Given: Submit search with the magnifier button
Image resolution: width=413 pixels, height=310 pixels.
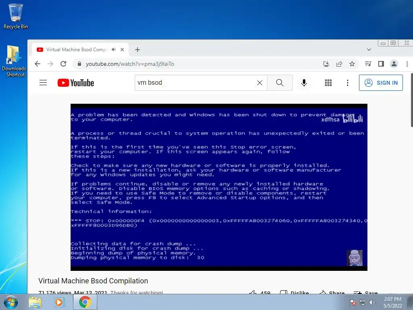Looking at the screenshot, I should [280, 83].
